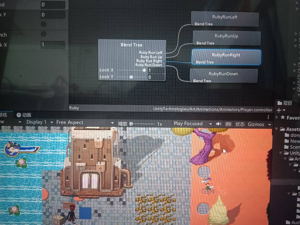Click the 缩放 scale slider handle
300x225 pixels.
click(131, 124)
